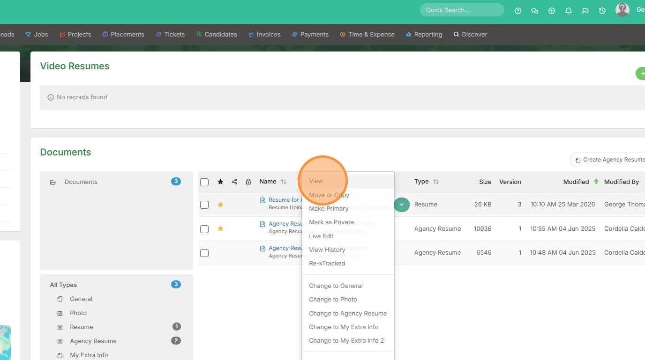
Task: Select Mark as Private in the context menu
Action: pyautogui.click(x=348, y=222)
